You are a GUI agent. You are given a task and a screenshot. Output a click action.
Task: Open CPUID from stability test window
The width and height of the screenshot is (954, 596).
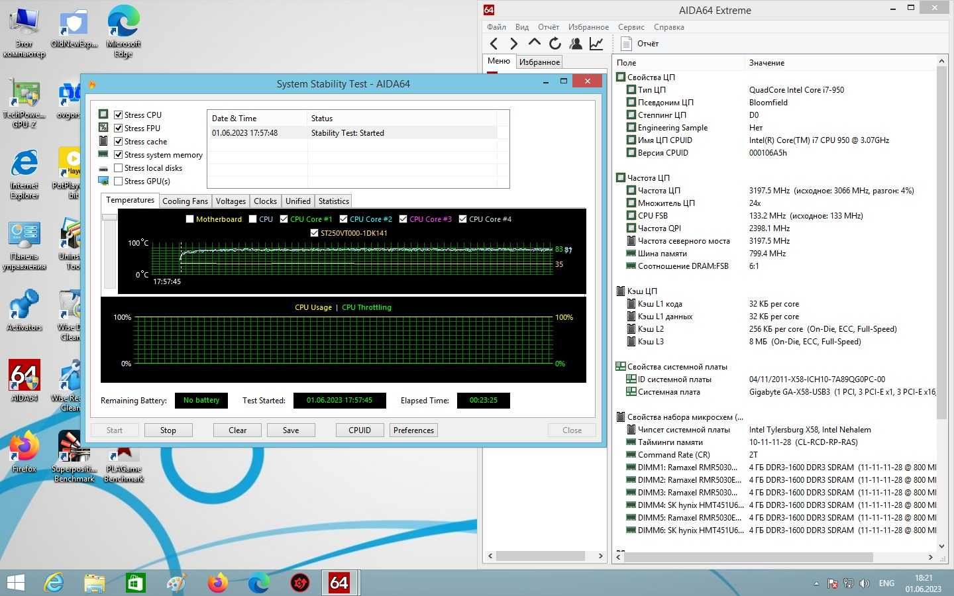click(360, 430)
